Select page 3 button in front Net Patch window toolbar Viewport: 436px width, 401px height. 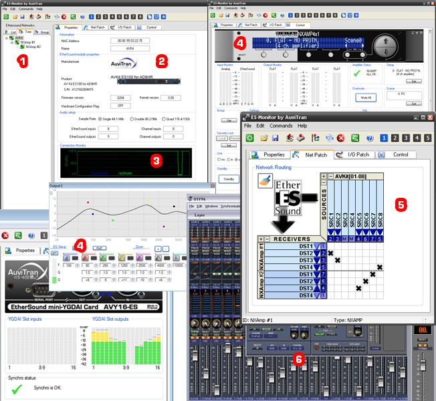point(406,138)
